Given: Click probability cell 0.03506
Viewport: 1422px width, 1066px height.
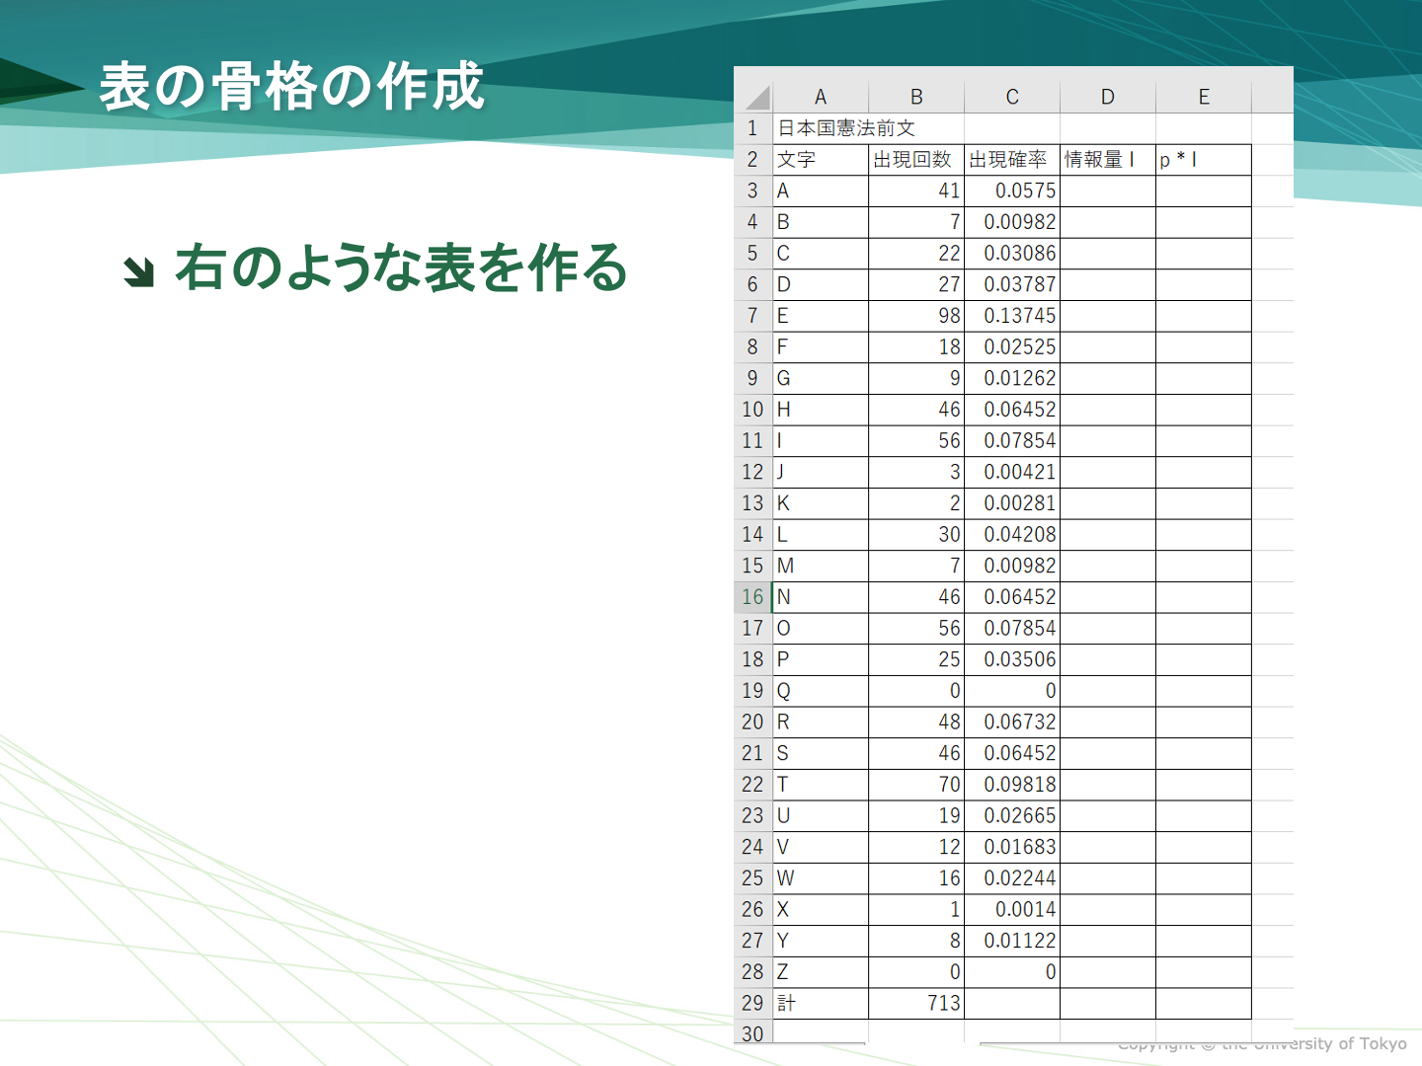Looking at the screenshot, I should [1012, 659].
